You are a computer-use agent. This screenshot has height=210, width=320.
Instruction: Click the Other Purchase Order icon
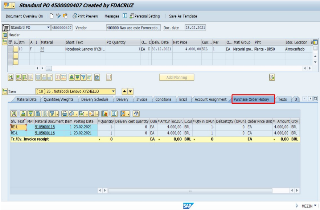pyautogui.click(x=65, y=16)
